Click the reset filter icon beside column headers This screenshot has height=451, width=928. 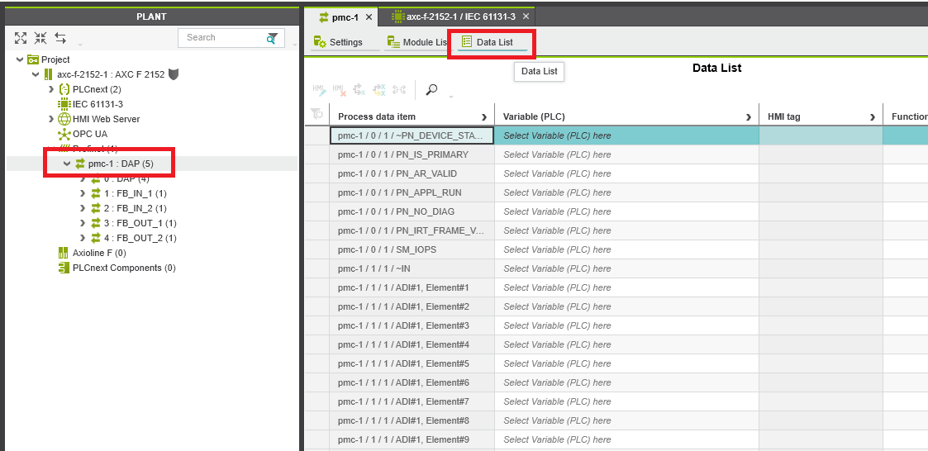(x=316, y=116)
